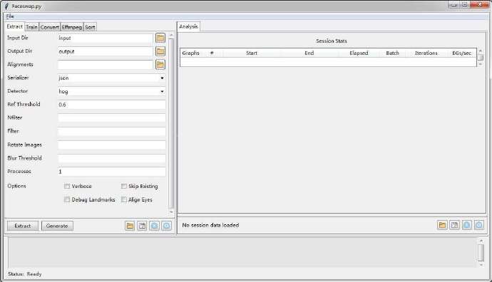The image size is (492, 282).
Task: Click the console output scrollbar thumb
Action: (x=481, y=252)
